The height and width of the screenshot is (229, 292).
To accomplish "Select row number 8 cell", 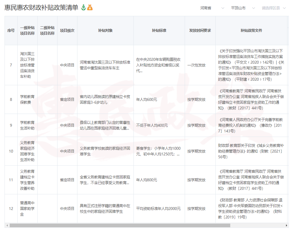I will [11, 99].
